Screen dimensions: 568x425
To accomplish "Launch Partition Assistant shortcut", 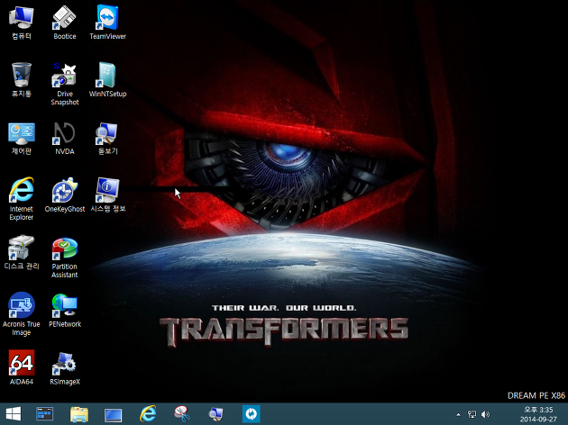I will coord(65,258).
